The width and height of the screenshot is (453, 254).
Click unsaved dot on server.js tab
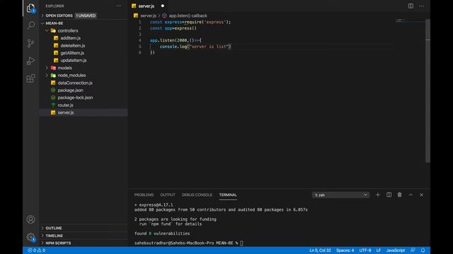163,6
